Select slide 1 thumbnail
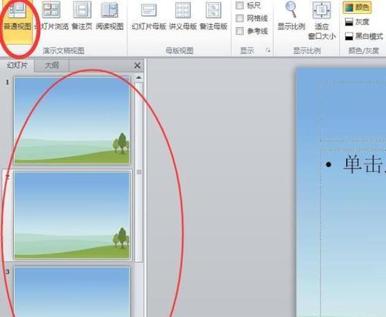Viewport: 386px width, 317px height. pos(72,121)
